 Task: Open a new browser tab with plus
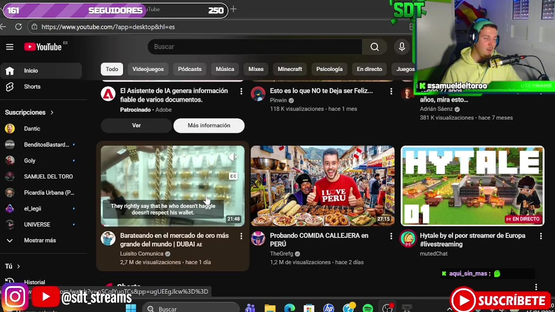(233, 9)
